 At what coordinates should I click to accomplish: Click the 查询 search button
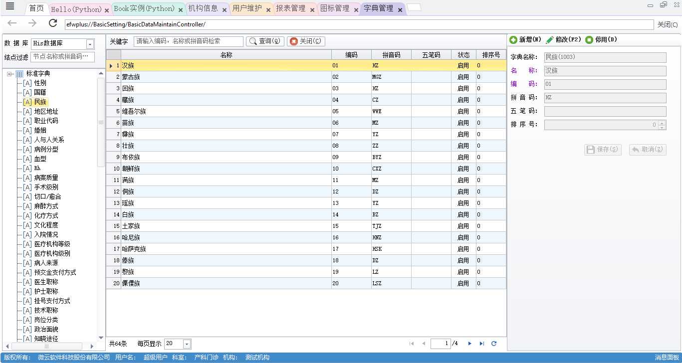click(x=265, y=41)
